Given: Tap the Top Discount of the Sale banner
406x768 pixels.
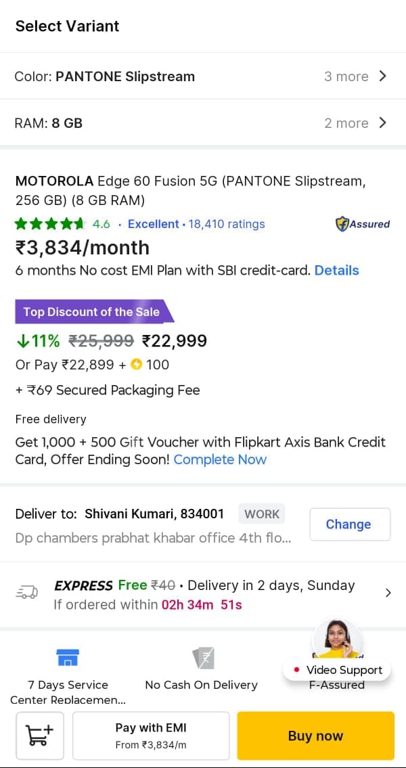Looking at the screenshot, I should point(92,312).
